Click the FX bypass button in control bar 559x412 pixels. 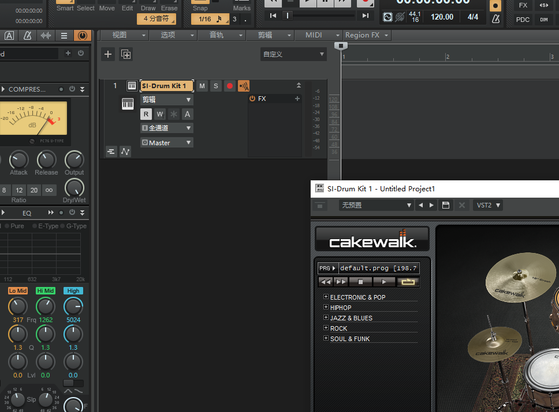[x=523, y=5]
